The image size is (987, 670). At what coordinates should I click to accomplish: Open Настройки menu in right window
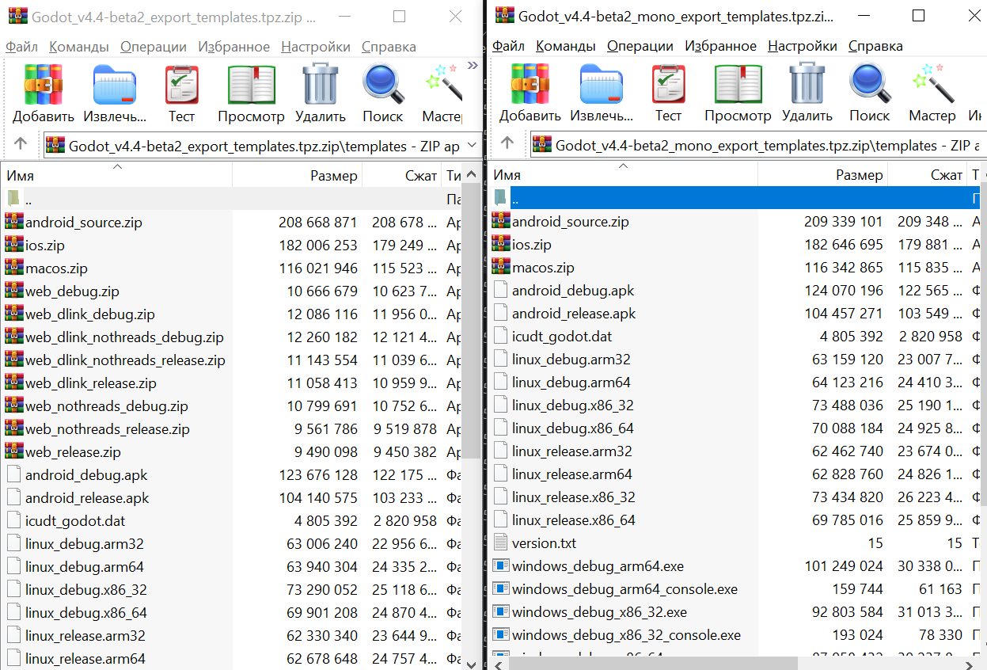[803, 46]
